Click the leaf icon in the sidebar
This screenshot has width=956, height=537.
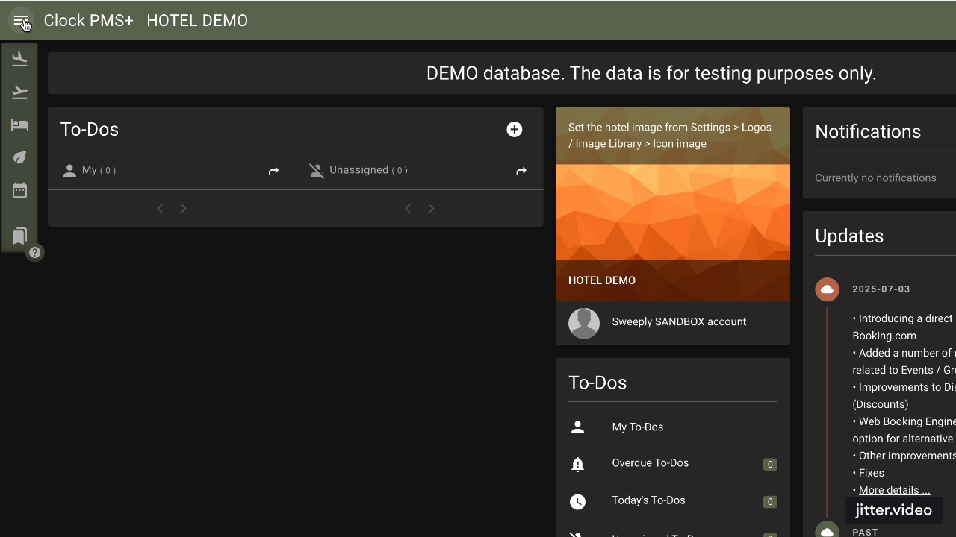point(19,157)
